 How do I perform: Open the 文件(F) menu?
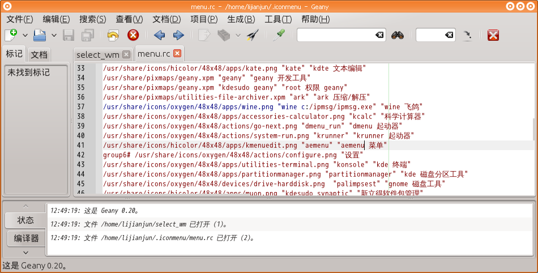[x=20, y=19]
